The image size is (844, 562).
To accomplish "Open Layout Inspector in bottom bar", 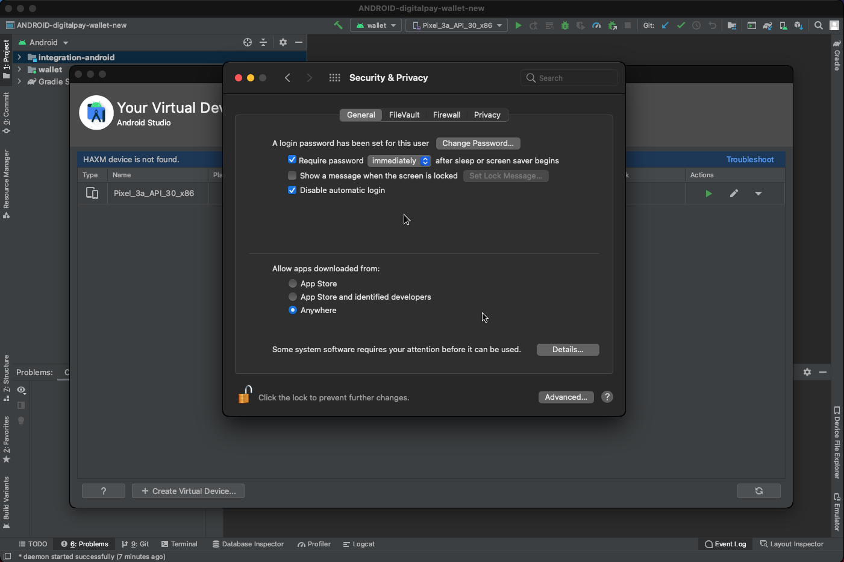I will (792, 544).
